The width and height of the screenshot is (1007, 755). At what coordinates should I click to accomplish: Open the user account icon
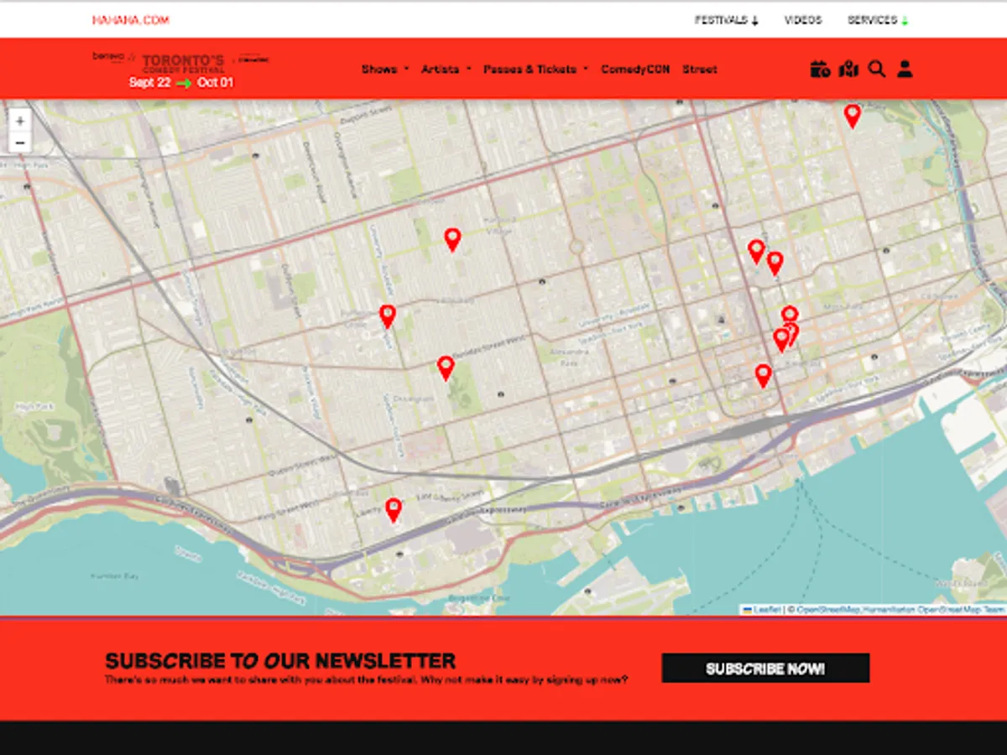905,69
